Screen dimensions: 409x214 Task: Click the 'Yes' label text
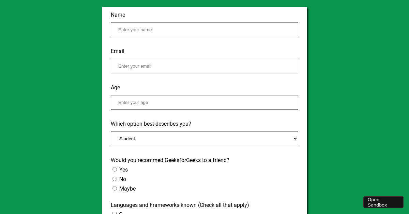(123, 170)
